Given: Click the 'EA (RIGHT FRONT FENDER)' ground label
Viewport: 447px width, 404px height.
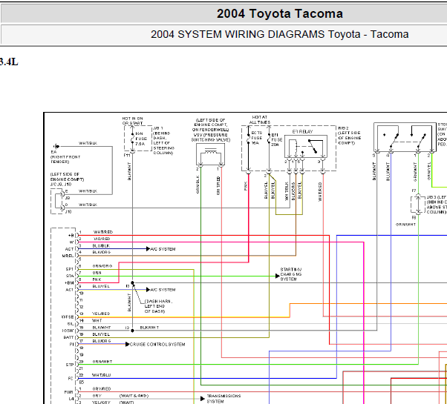Looking at the screenshot, I should pyautogui.click(x=65, y=156).
